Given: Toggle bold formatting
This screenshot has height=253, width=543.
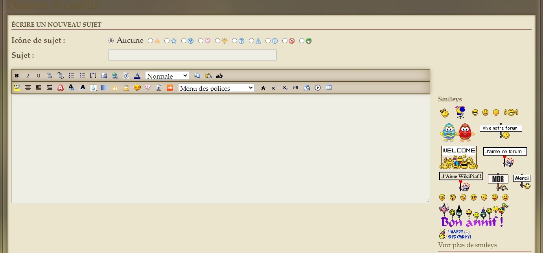Looking at the screenshot, I should [x=17, y=76].
